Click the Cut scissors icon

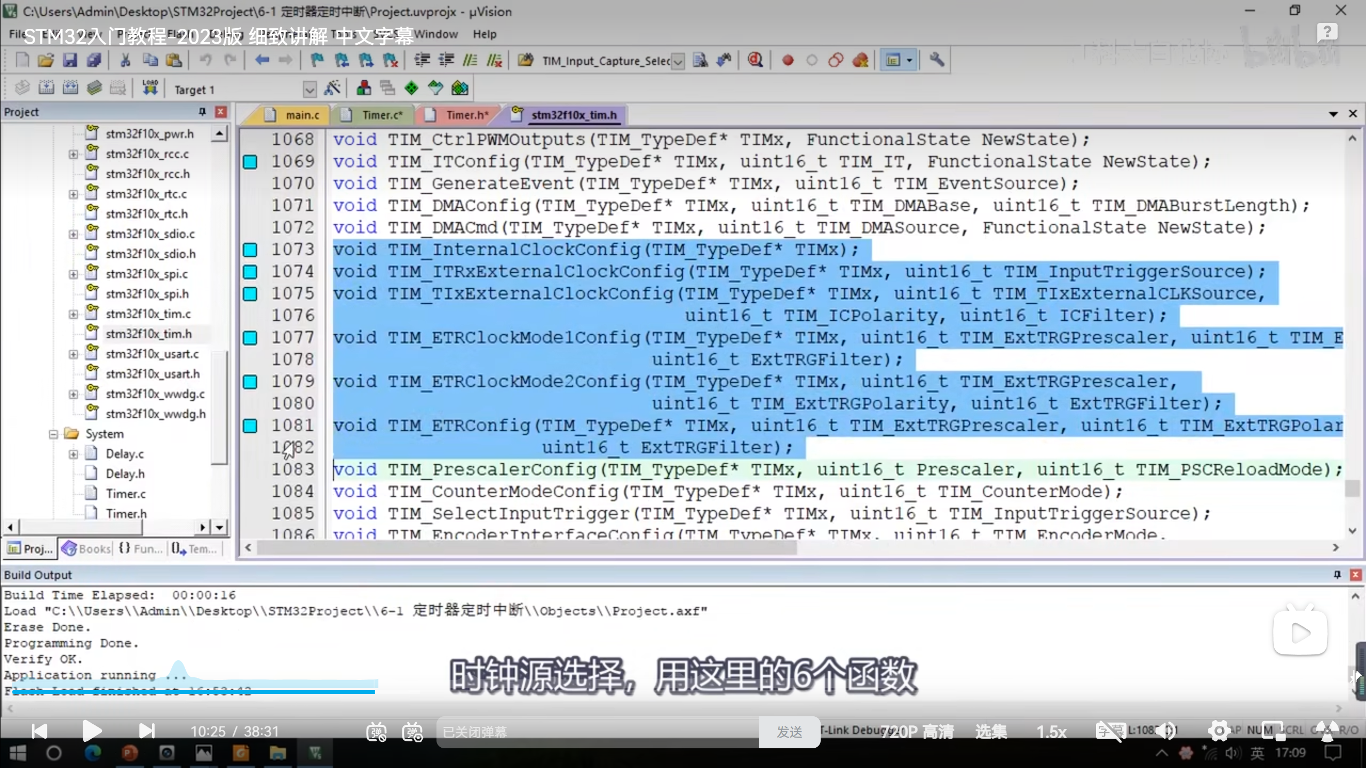(125, 60)
